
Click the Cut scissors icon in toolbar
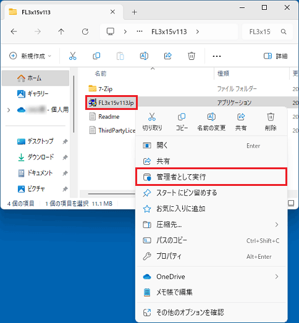pos(72,56)
